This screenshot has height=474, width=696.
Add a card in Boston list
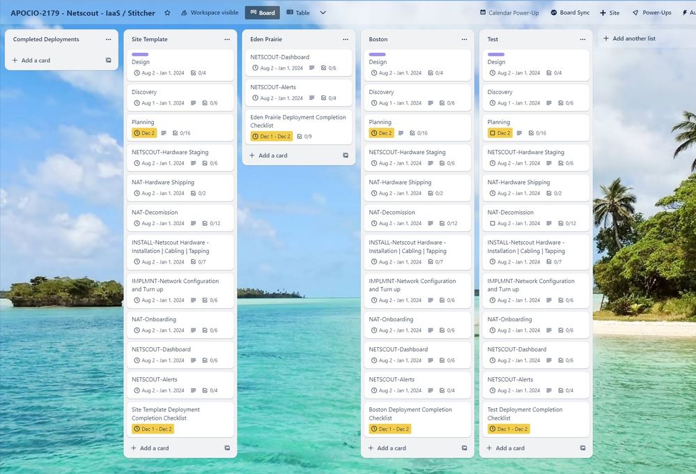pos(387,448)
